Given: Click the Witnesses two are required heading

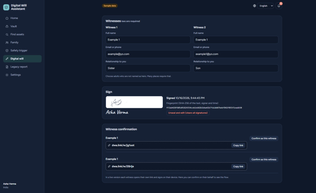Looking at the screenshot, I should pos(123,21).
